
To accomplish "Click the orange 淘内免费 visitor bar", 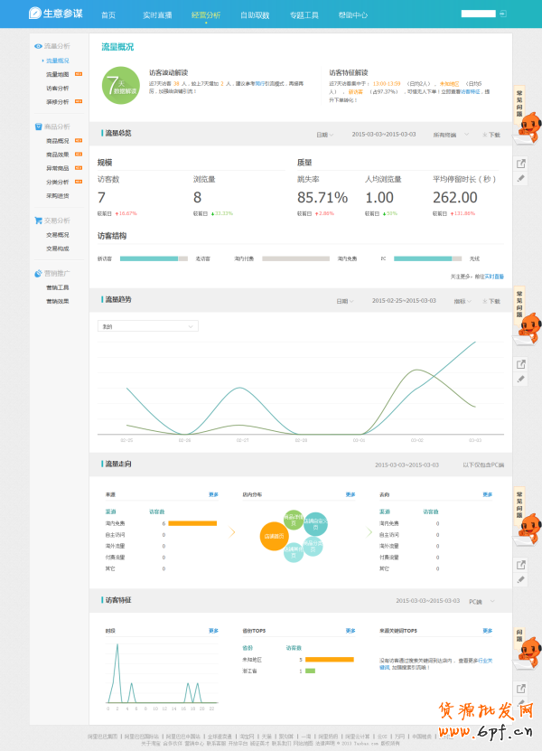I will click(x=192, y=523).
